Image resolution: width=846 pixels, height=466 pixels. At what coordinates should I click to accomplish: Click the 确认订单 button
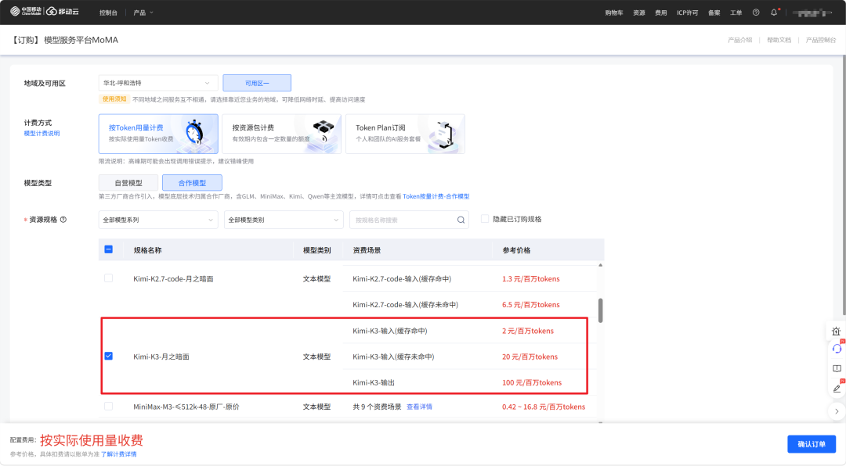click(812, 444)
